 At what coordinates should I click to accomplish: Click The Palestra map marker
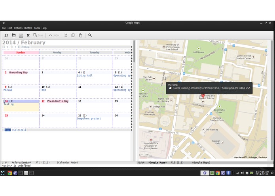[204, 130]
